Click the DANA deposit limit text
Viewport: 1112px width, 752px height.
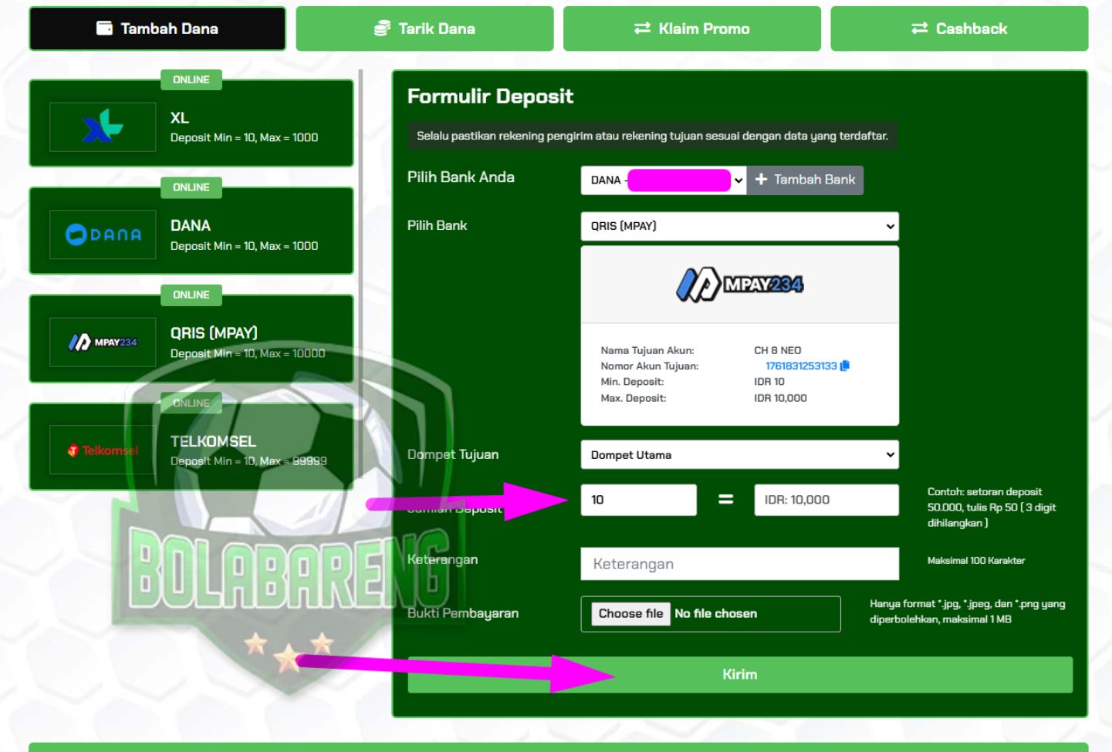click(244, 245)
